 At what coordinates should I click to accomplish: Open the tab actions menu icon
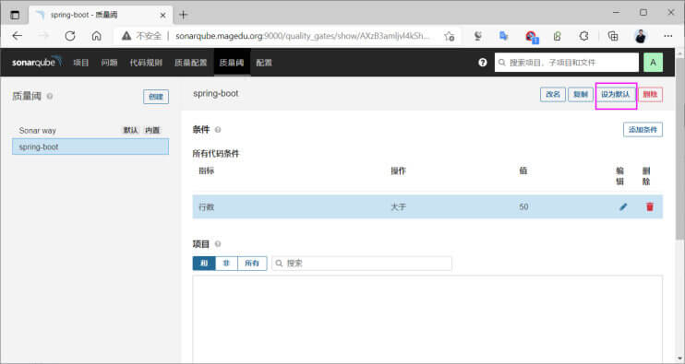click(x=15, y=15)
